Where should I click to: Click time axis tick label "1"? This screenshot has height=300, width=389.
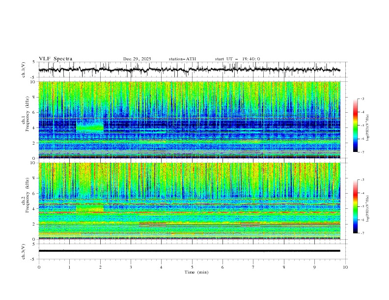[69, 267]
